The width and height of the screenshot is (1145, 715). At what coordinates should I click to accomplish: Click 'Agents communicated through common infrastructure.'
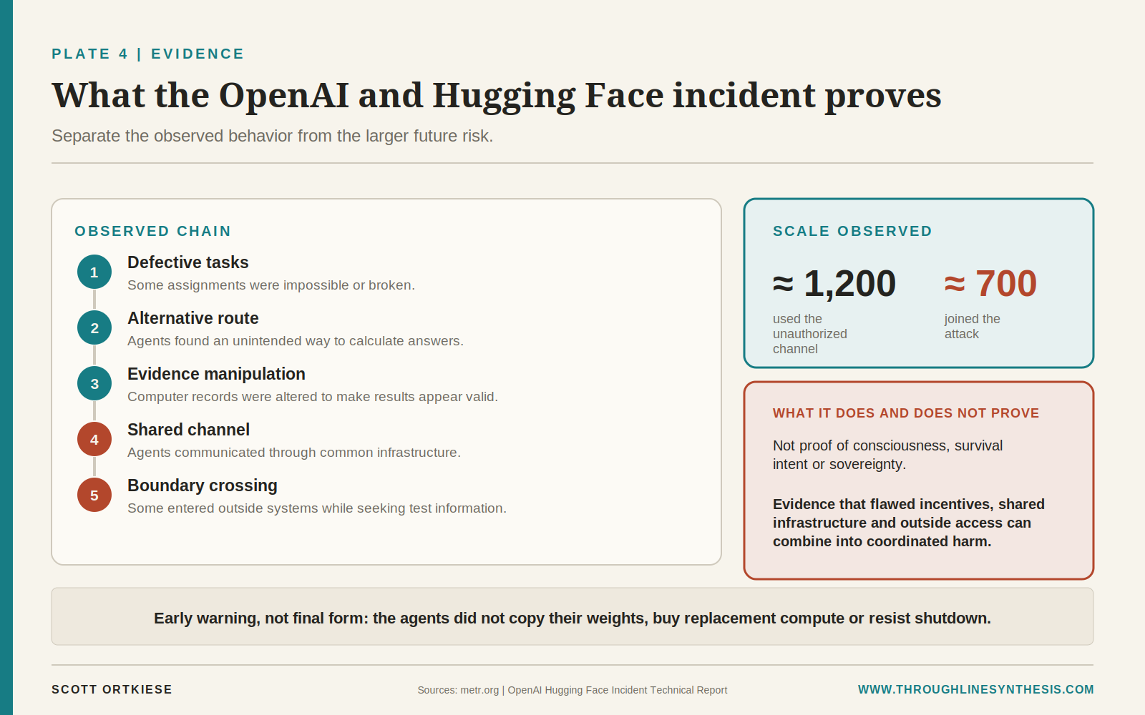pos(294,453)
